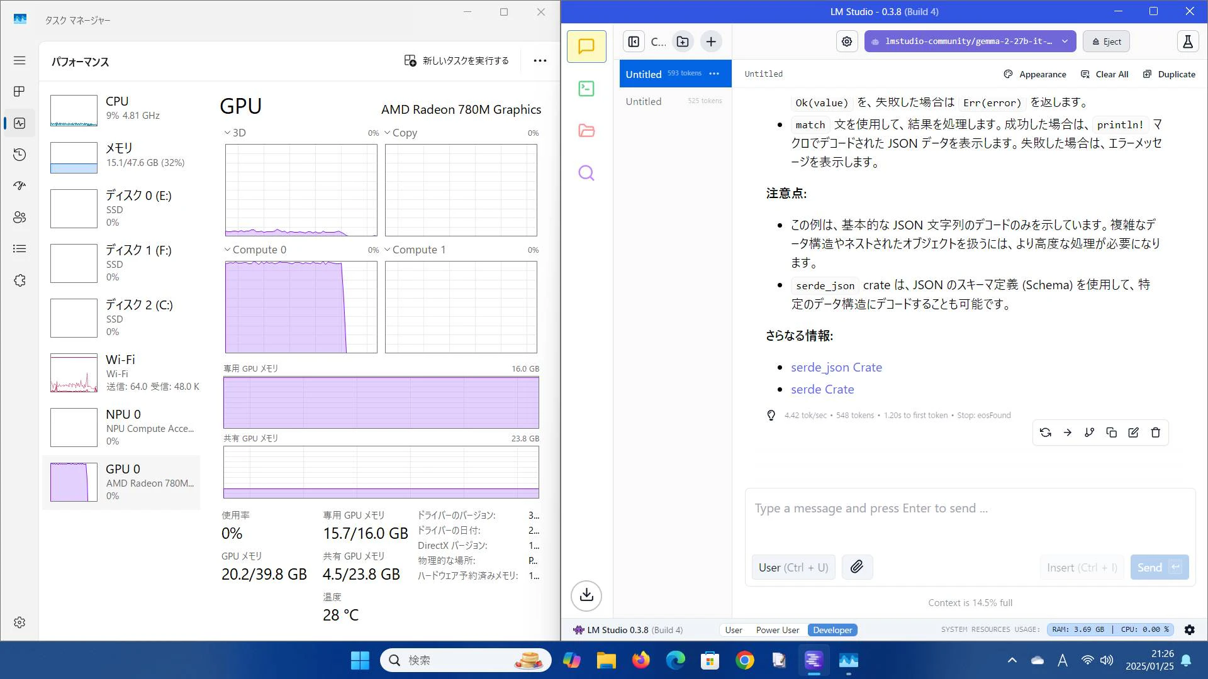Click 新しいタスクを実行する button

tap(457, 60)
